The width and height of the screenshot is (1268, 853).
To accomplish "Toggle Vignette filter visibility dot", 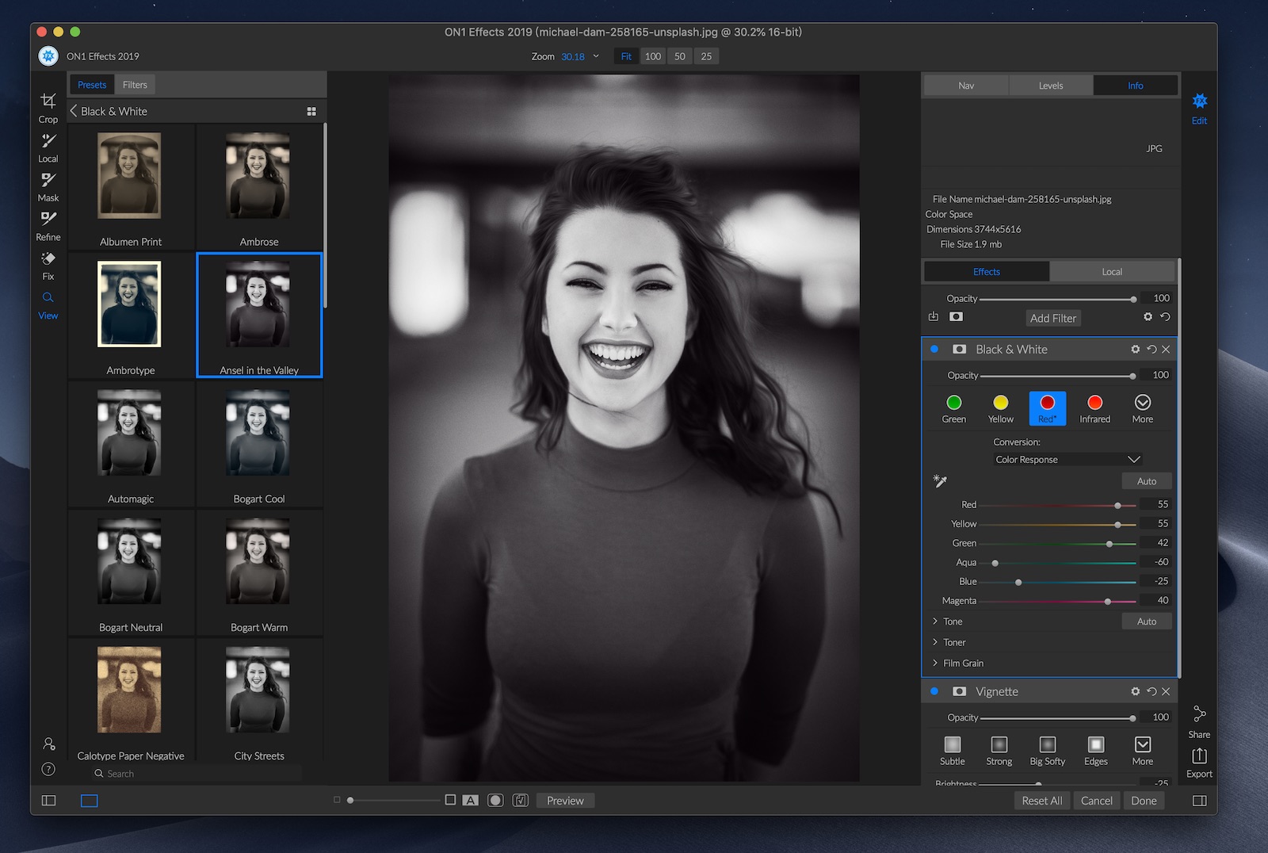I will (934, 691).
